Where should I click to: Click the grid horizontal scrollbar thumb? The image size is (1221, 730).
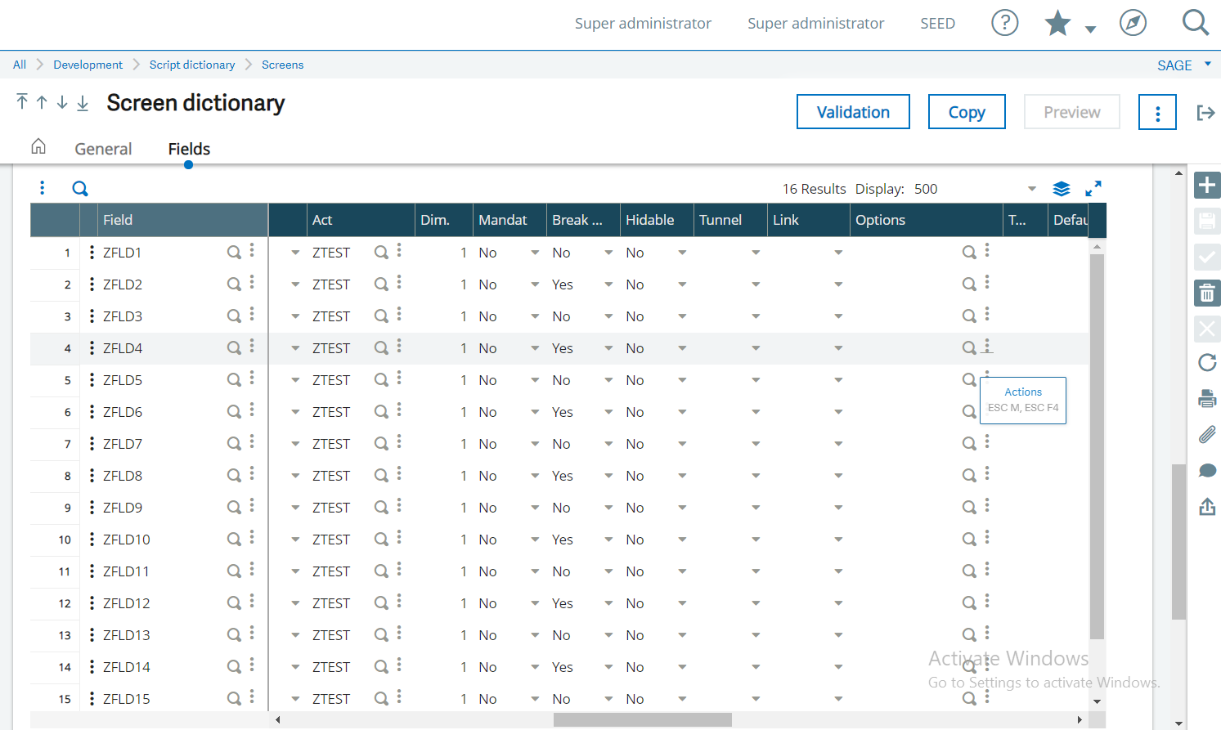pos(643,719)
